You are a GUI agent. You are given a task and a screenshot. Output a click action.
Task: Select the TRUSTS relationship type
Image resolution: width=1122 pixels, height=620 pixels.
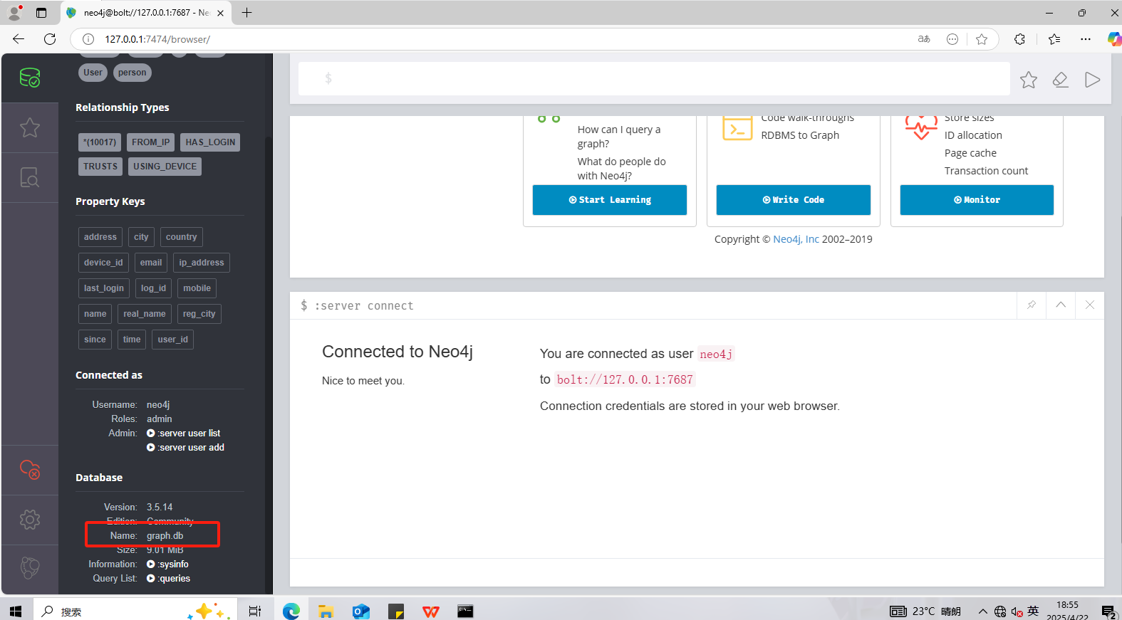(x=100, y=167)
